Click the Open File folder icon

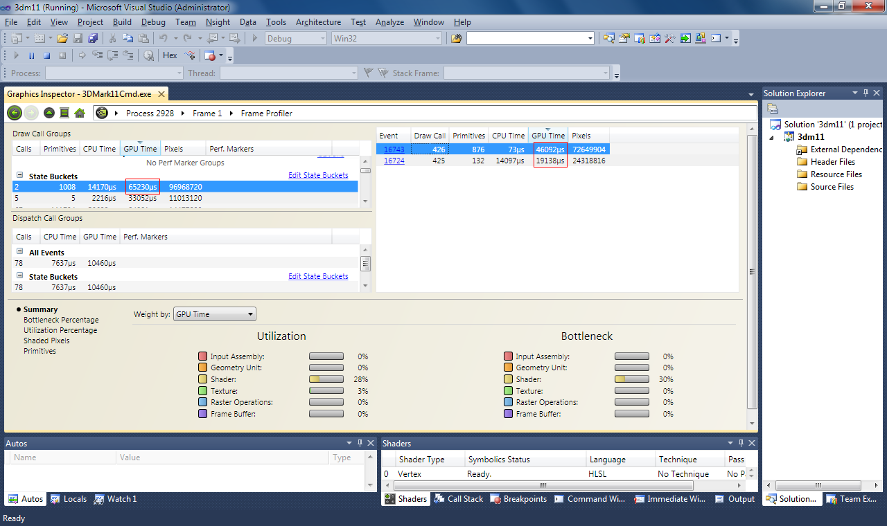coord(62,39)
